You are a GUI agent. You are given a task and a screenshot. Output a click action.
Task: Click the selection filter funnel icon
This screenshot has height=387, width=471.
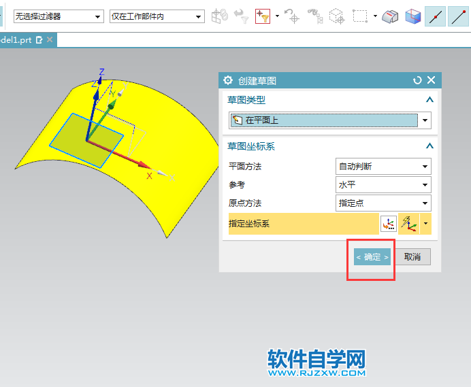(x=262, y=16)
